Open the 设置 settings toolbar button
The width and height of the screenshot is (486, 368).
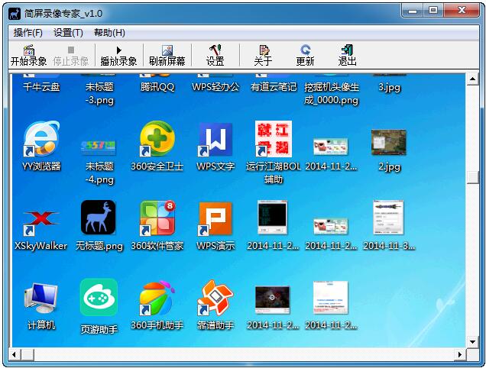[x=215, y=55]
